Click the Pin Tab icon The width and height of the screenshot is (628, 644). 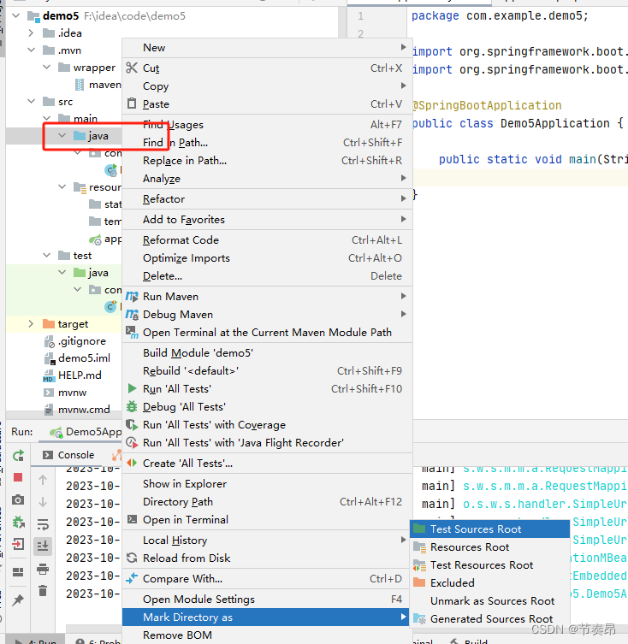[18, 600]
